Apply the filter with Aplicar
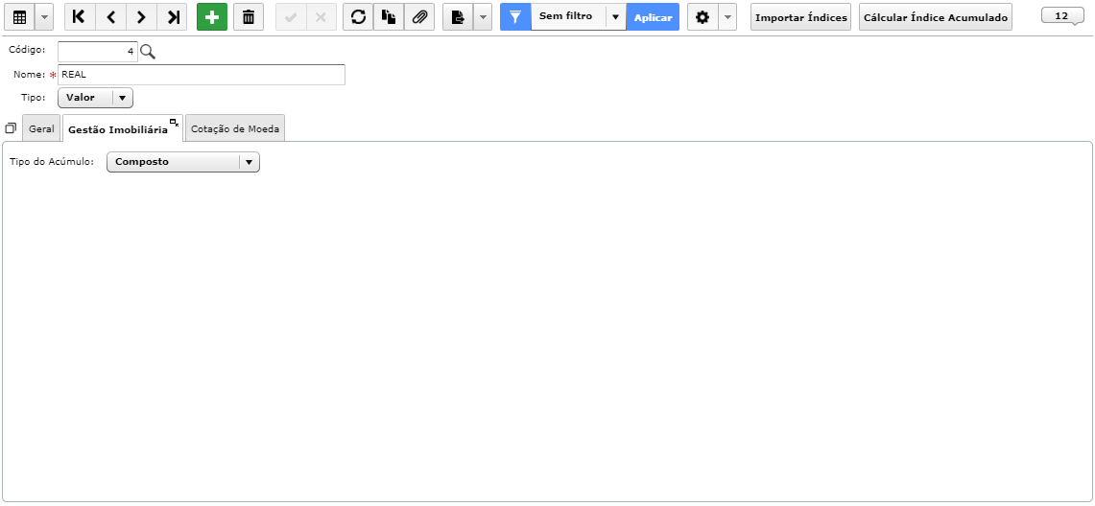The image size is (1095, 506). coord(653,17)
